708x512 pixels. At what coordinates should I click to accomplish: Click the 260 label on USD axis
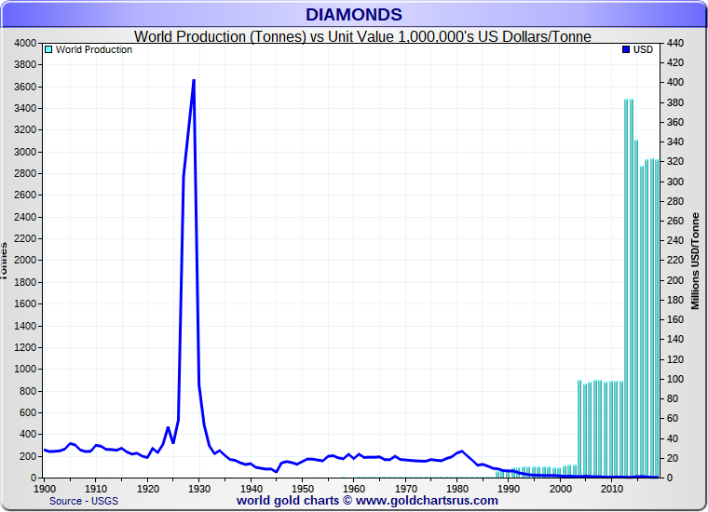point(675,221)
